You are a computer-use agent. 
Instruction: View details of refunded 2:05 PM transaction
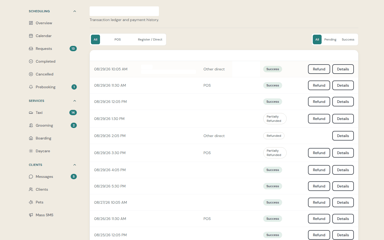[343, 136]
